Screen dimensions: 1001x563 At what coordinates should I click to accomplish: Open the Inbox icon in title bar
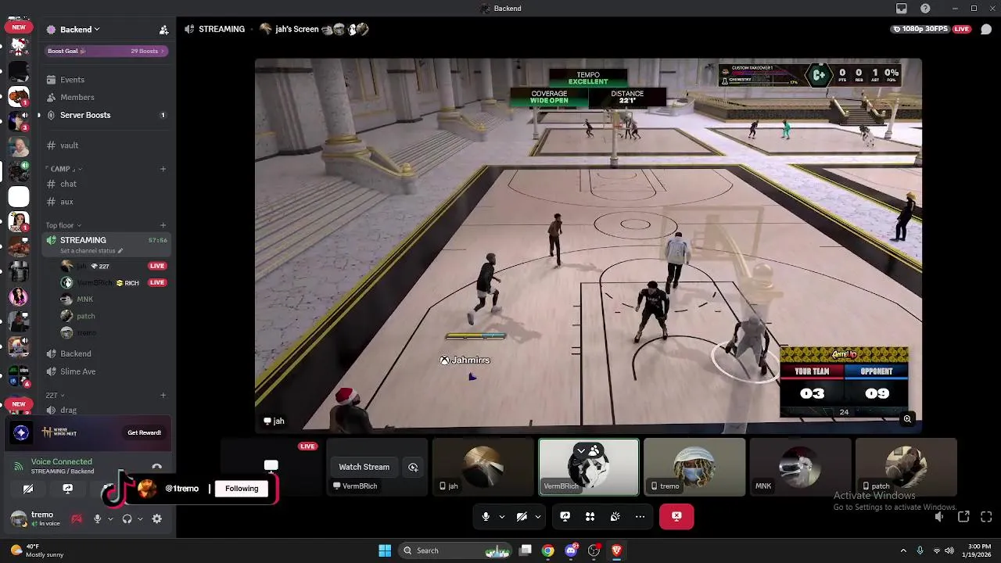pos(902,9)
